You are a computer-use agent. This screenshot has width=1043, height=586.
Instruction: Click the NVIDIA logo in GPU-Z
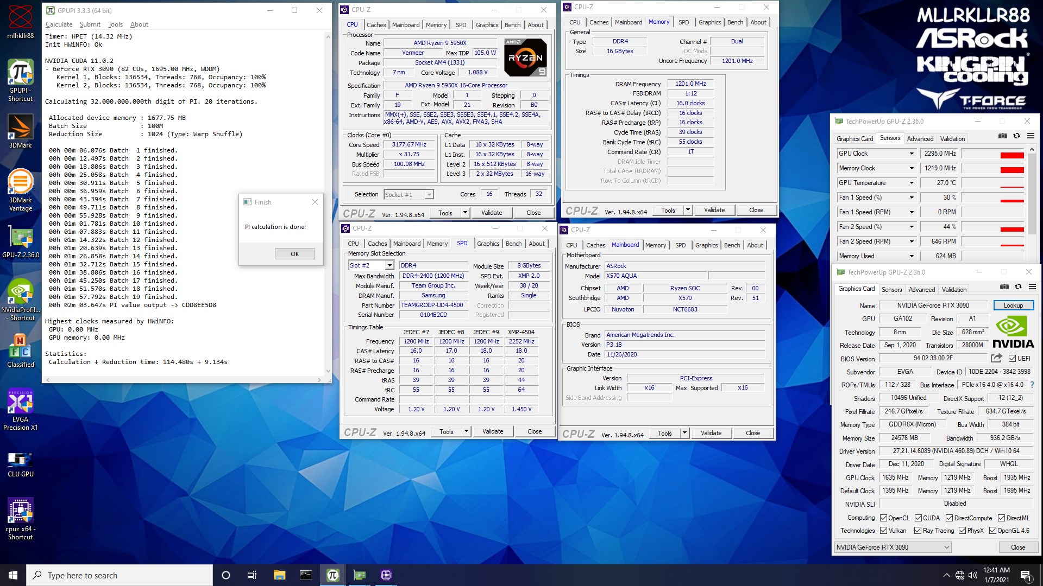point(1013,332)
